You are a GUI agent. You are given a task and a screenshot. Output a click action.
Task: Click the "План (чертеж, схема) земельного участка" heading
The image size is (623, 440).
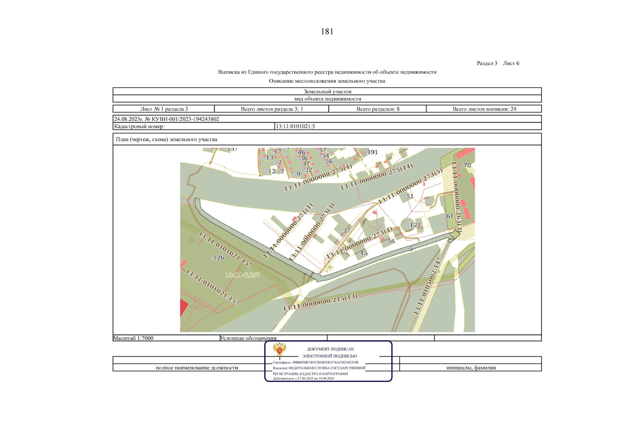(166, 139)
